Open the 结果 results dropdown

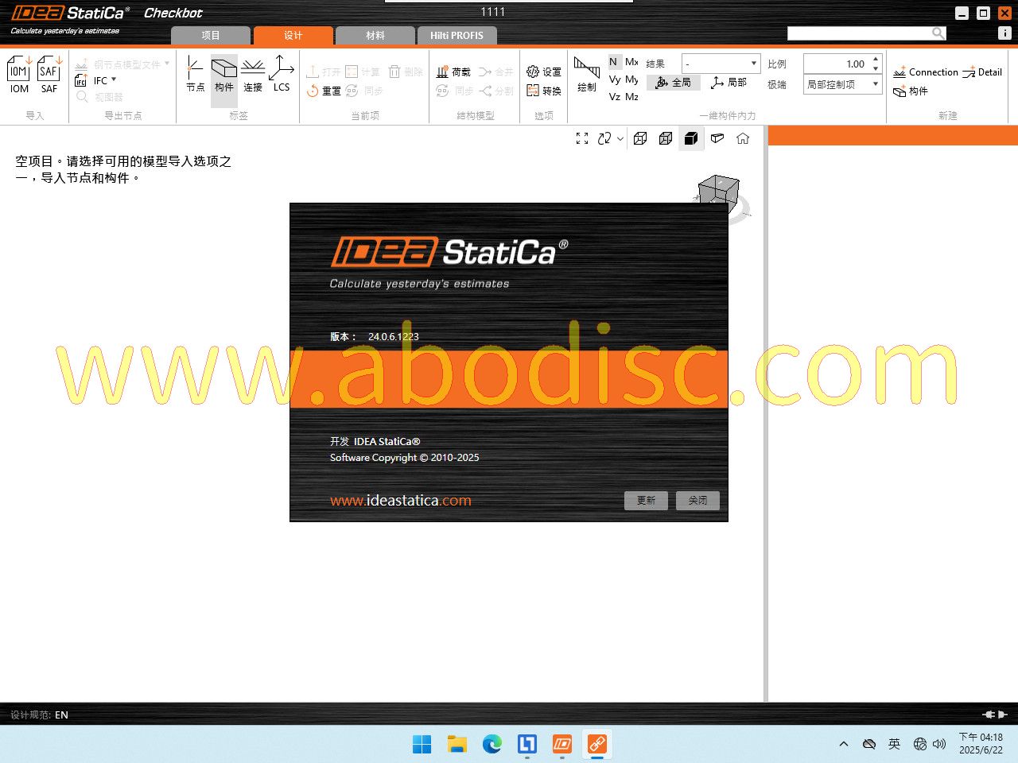click(721, 64)
